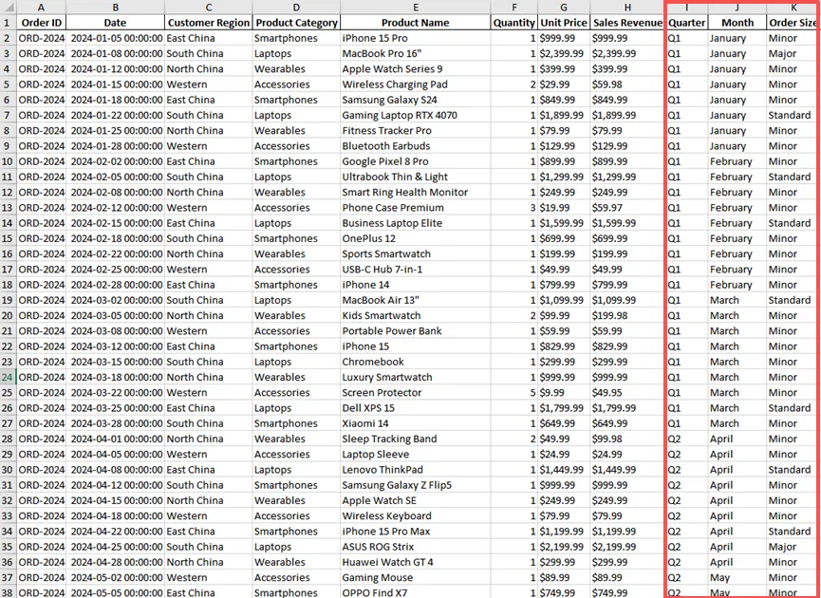The image size is (821, 598).
Task: Select column H header letter
Action: point(626,7)
